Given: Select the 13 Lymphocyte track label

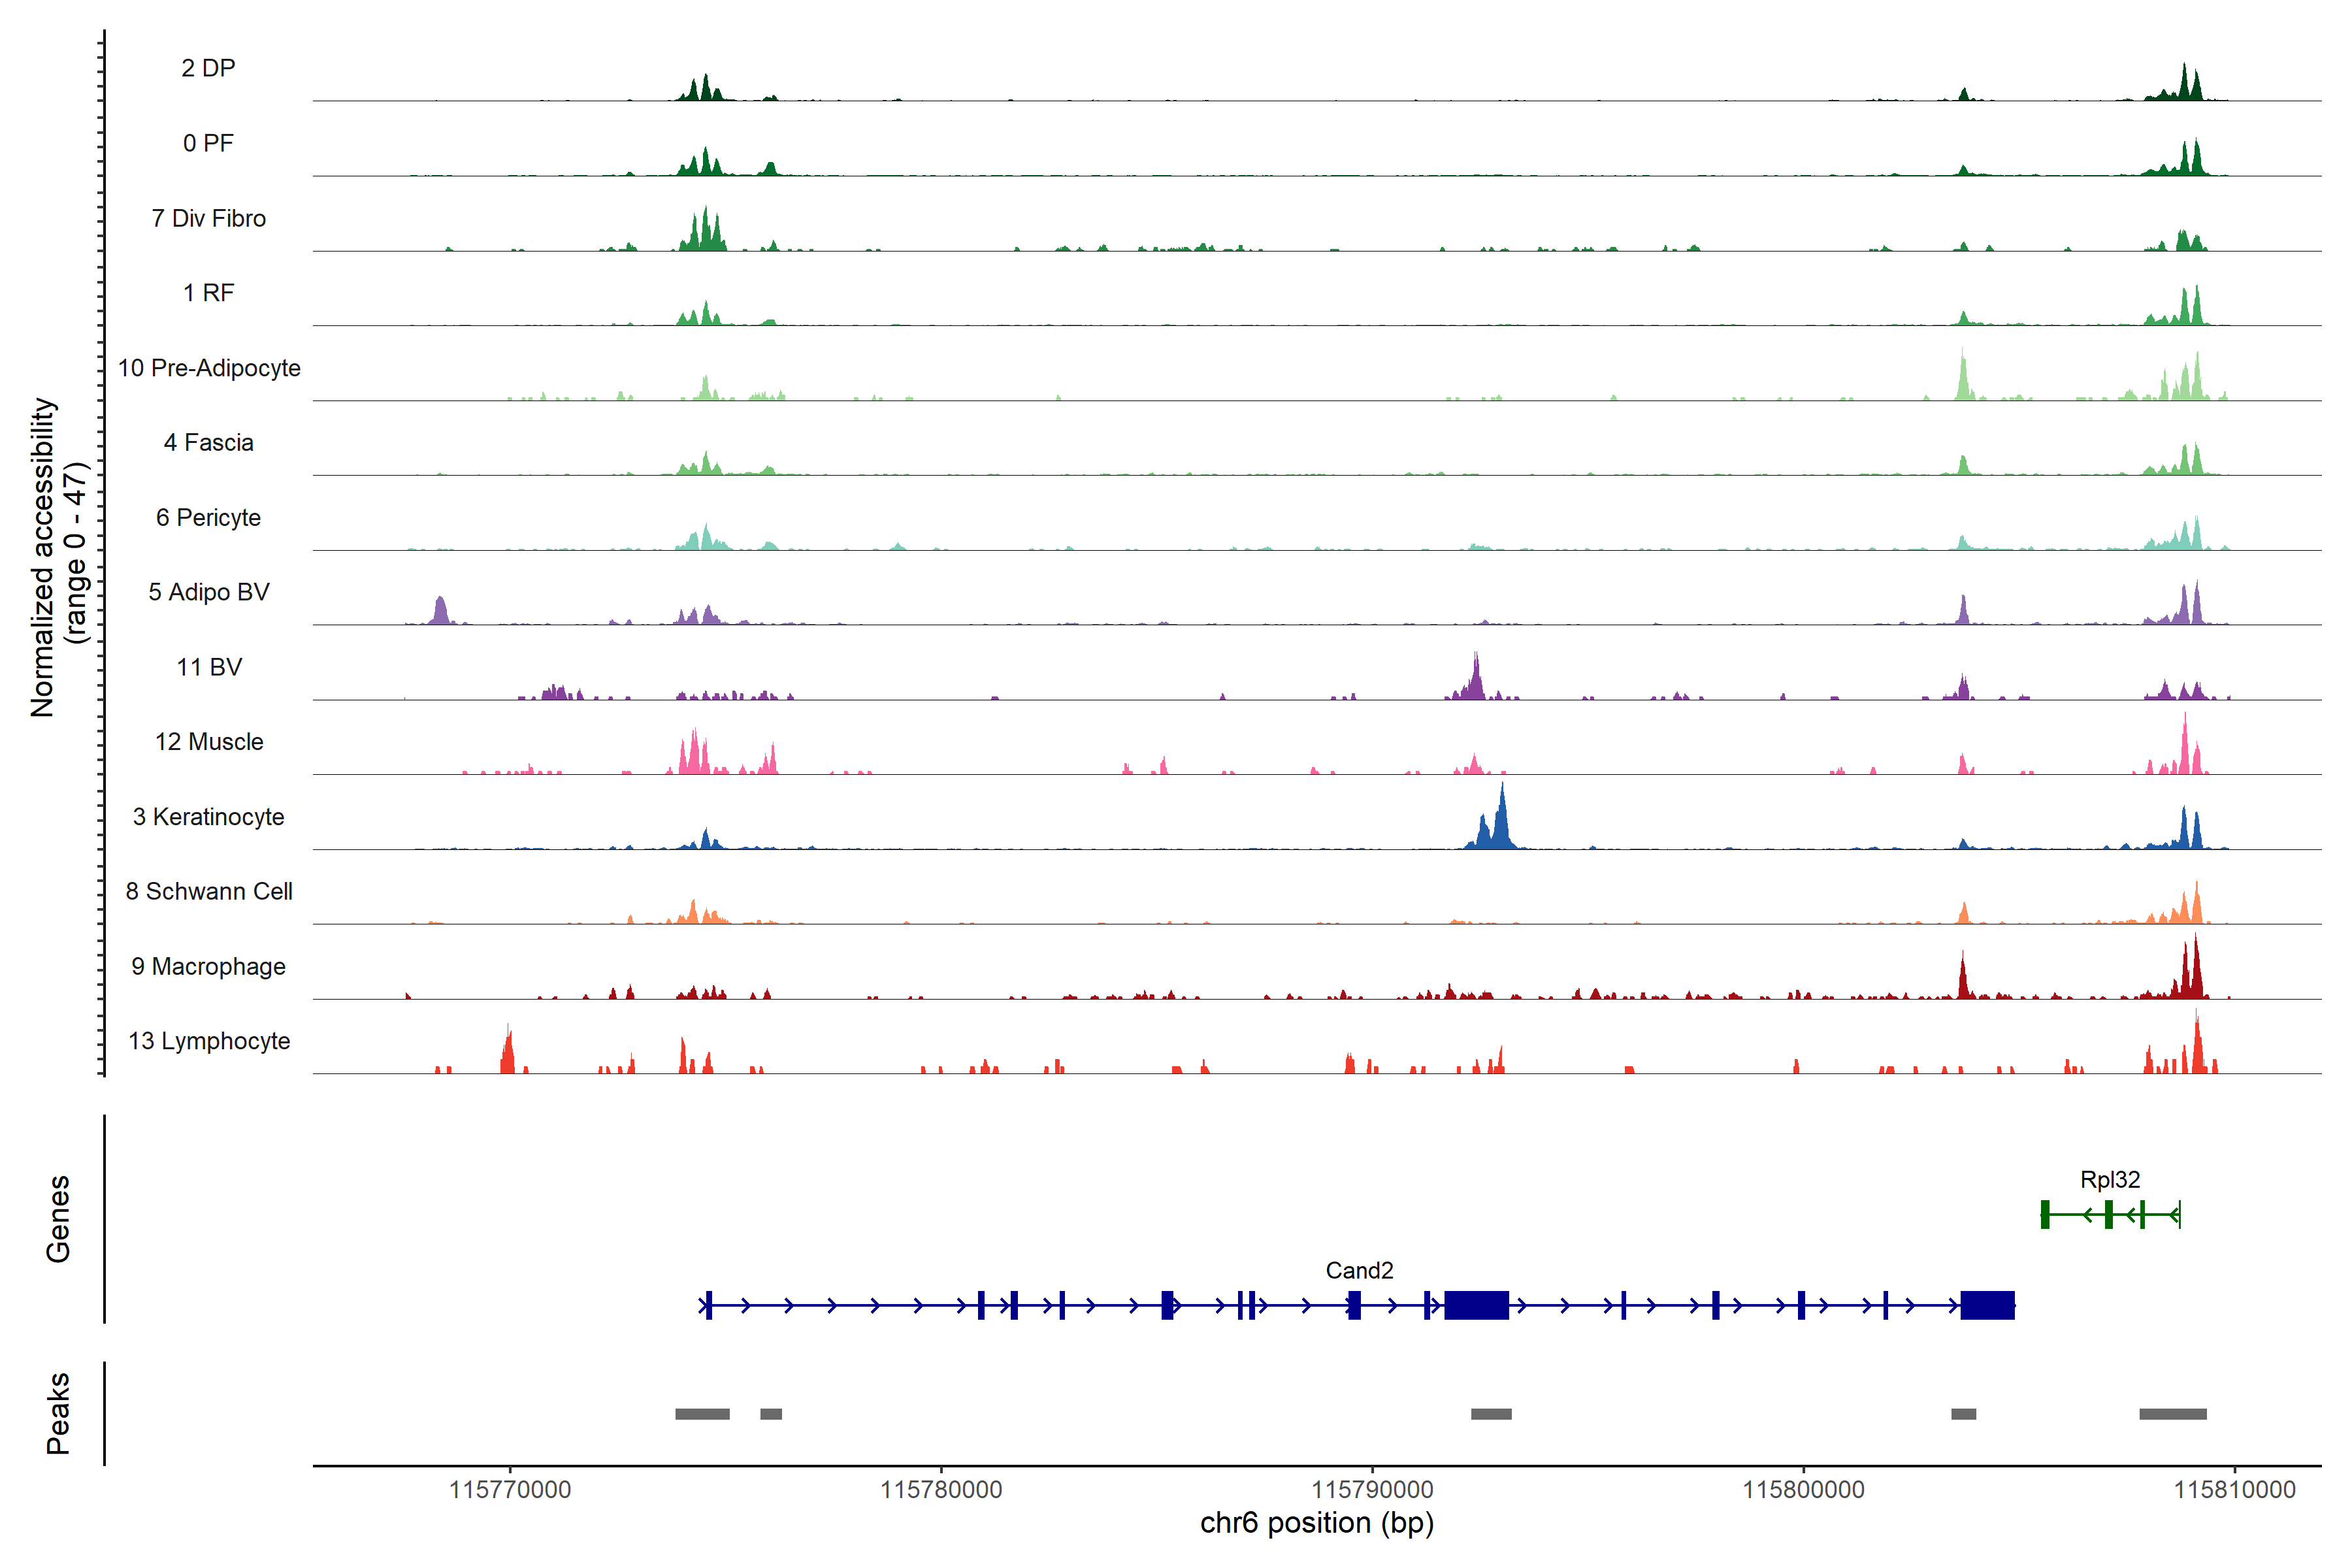Looking at the screenshot, I should [x=209, y=1041].
